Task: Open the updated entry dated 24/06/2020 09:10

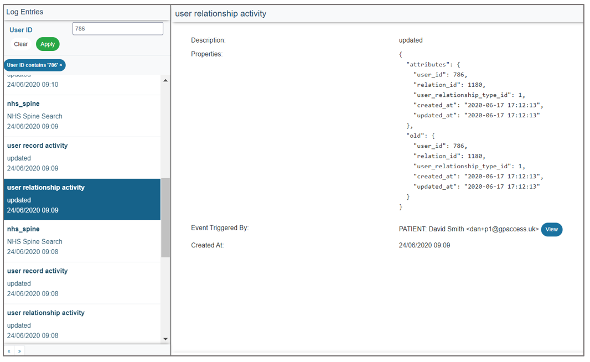Action: click(82, 84)
